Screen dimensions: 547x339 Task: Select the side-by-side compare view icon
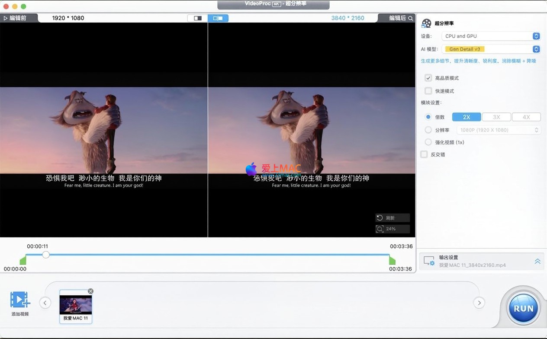tap(218, 18)
